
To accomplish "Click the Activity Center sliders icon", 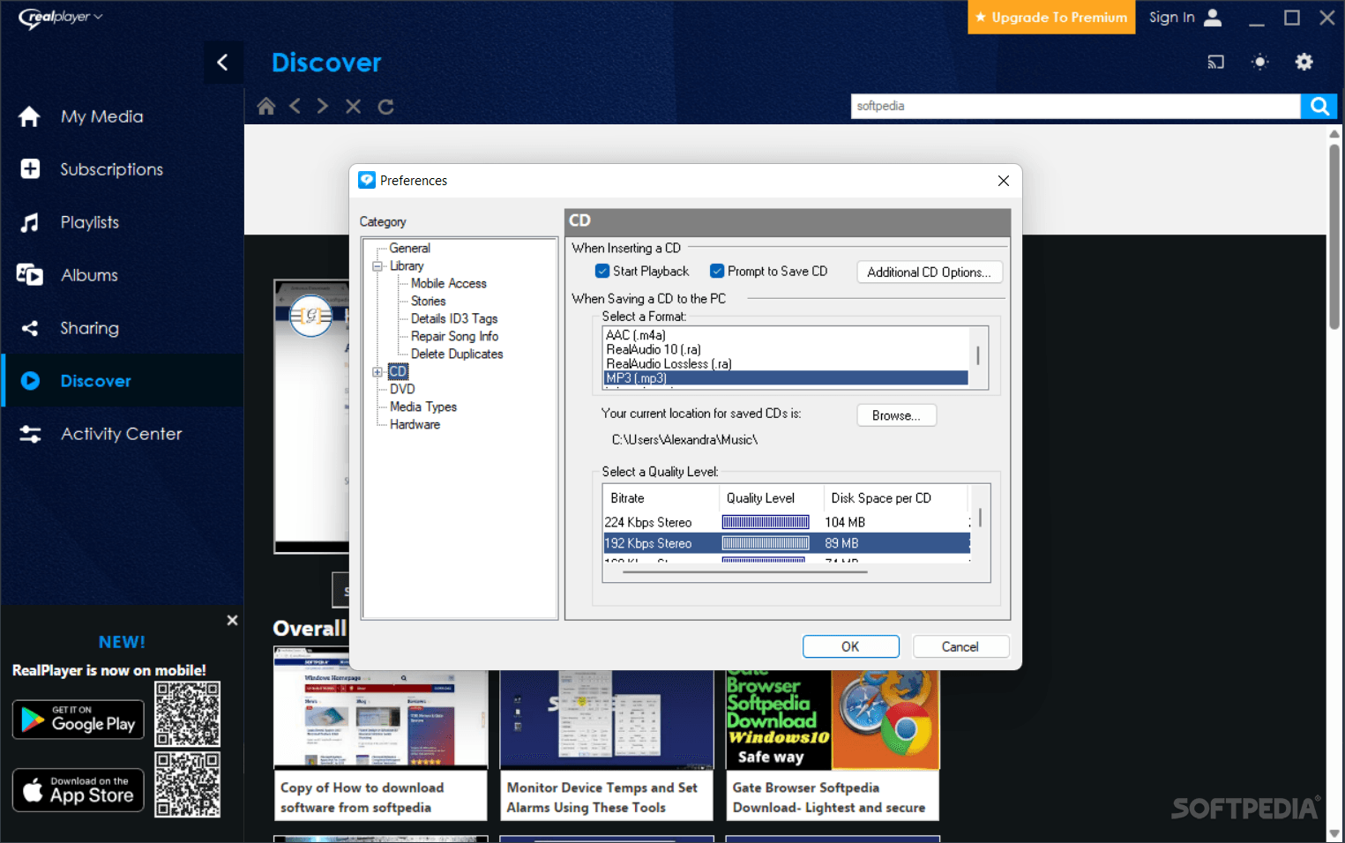I will tap(30, 434).
